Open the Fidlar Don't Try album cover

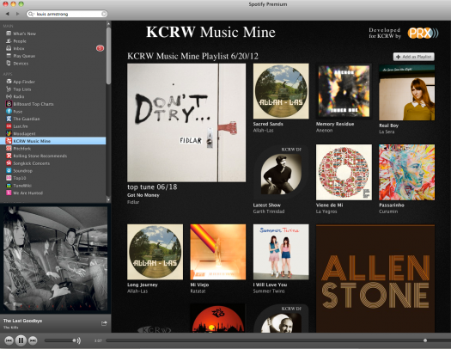[186, 123]
